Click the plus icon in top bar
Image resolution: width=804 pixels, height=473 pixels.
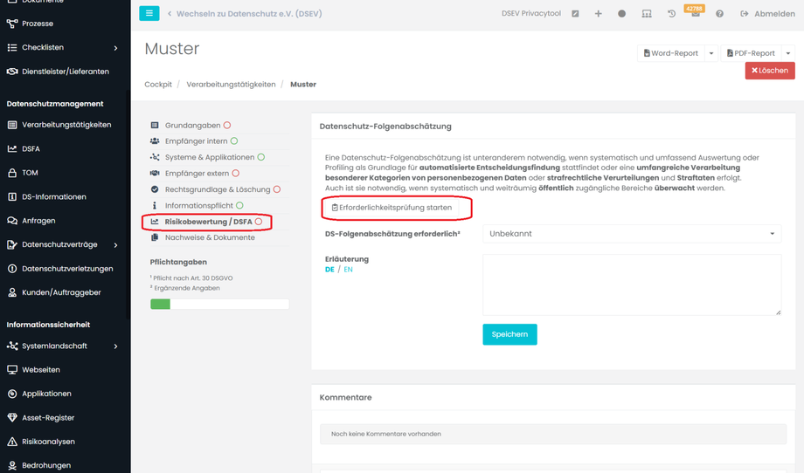[x=599, y=14]
